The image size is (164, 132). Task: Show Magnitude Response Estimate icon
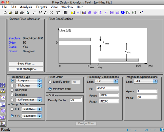(128, 12)
